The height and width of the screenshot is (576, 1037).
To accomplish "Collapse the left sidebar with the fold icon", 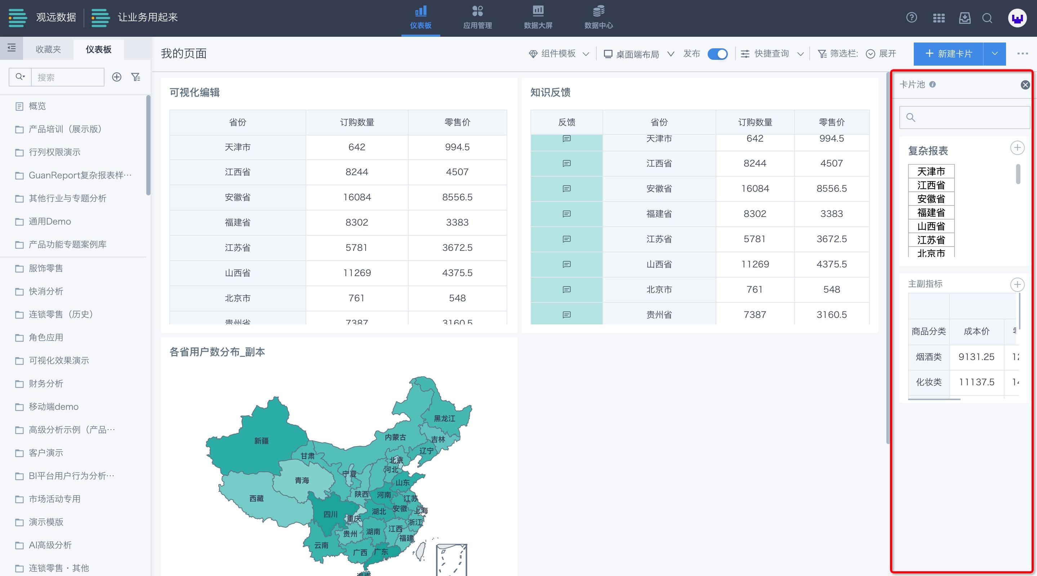I will (x=12, y=48).
